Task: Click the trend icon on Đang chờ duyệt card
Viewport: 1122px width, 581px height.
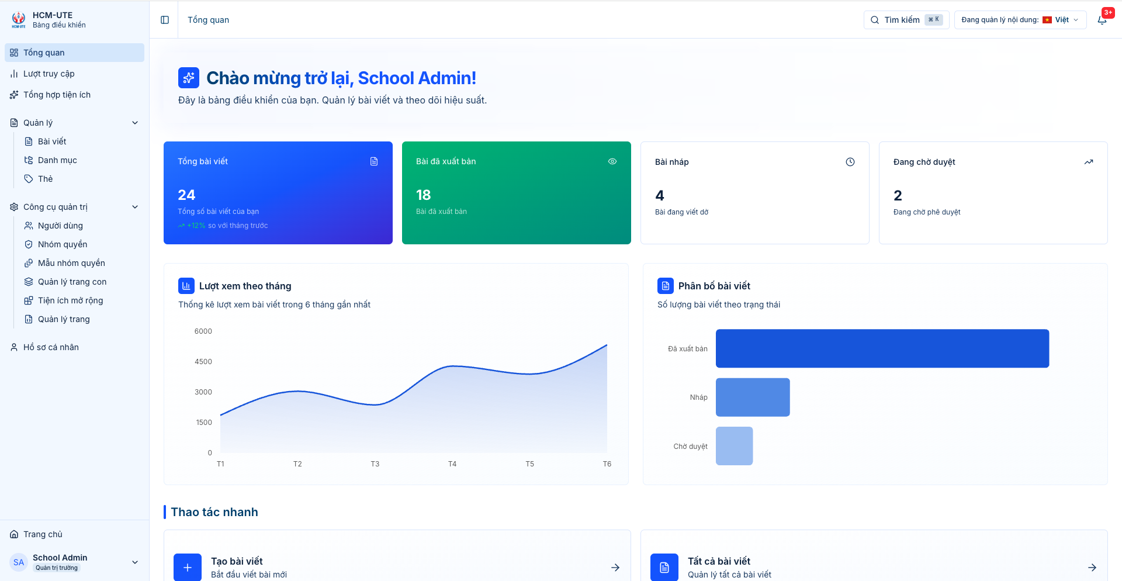Action: 1089,162
